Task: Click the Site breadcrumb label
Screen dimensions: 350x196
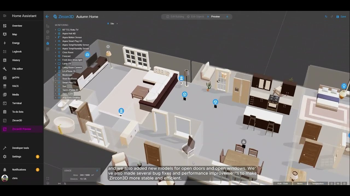Action: pyautogui.click(x=112, y=24)
